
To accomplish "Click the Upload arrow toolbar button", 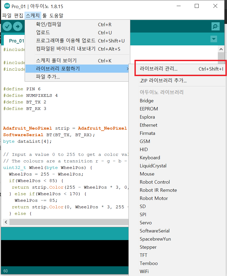I will point(18,26).
